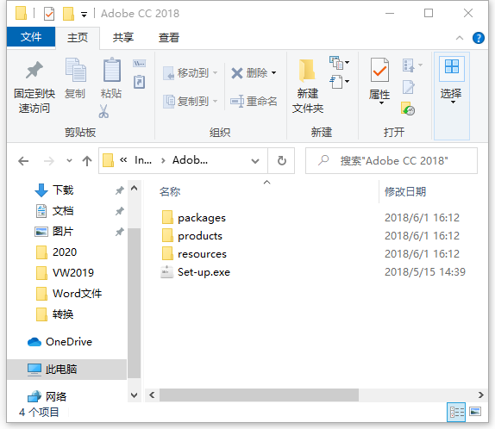The width and height of the screenshot is (495, 429).
Task: Open the 查看 ribbon tab
Action: pyautogui.click(x=169, y=38)
